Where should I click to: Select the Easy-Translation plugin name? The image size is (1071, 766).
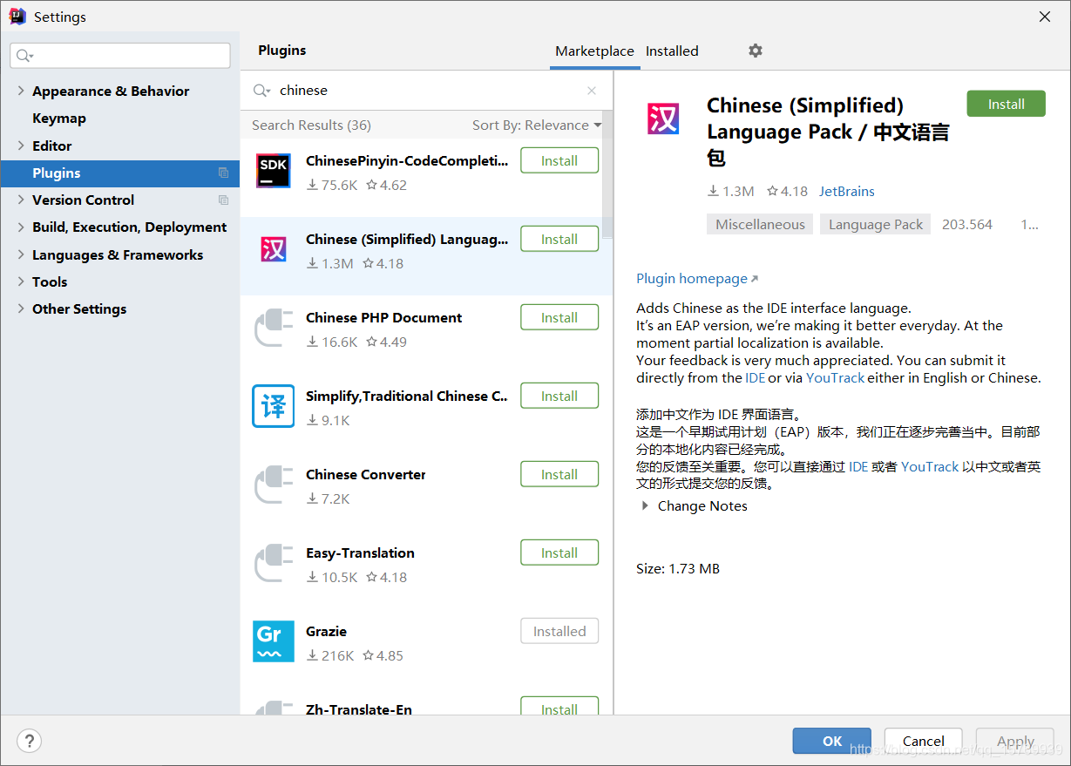(x=360, y=552)
